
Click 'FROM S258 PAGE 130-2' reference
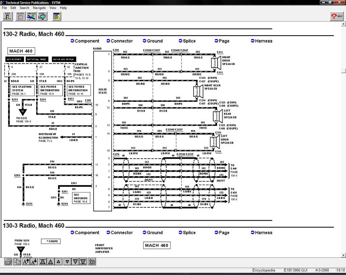click(22, 242)
